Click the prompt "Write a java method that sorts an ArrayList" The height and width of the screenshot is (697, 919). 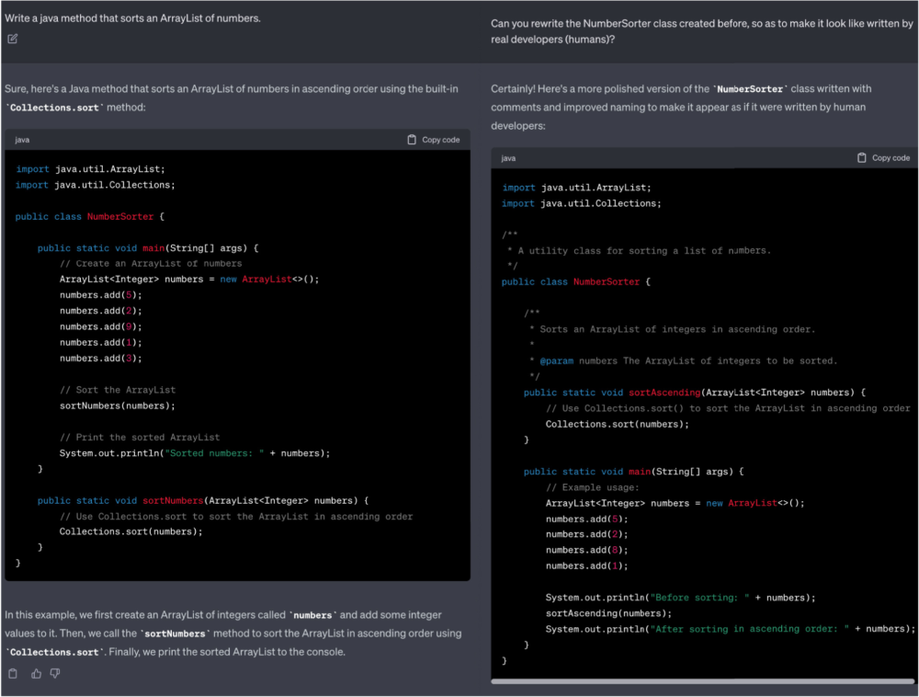(x=133, y=18)
